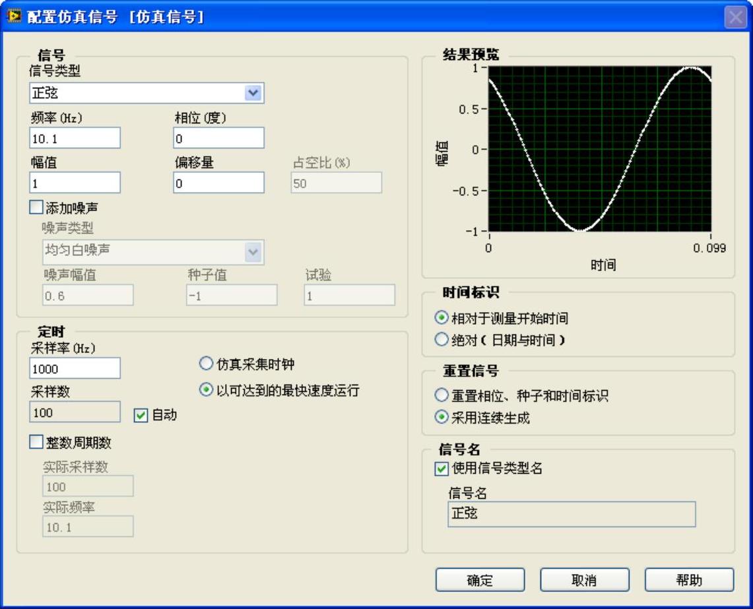The image size is (753, 609).
Task: Click the 相位 (度) input field
Action: click(218, 139)
